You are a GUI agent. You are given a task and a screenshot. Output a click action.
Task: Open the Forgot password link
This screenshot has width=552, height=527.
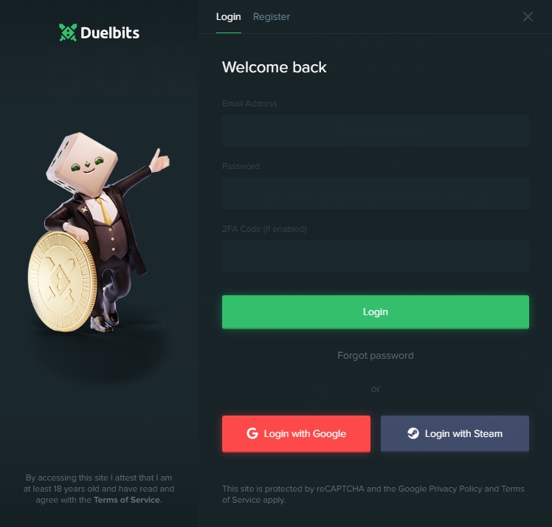click(x=376, y=356)
